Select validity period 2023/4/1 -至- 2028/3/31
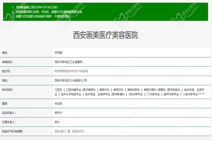Screen dimensions: 212x141 pos(69,131)
